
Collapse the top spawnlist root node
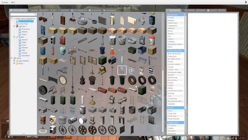pos(12,18)
